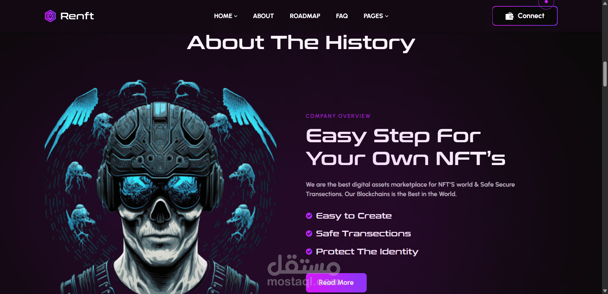This screenshot has width=608, height=294.
Task: Expand the PAGES dropdown chevron
Action: [x=387, y=16]
